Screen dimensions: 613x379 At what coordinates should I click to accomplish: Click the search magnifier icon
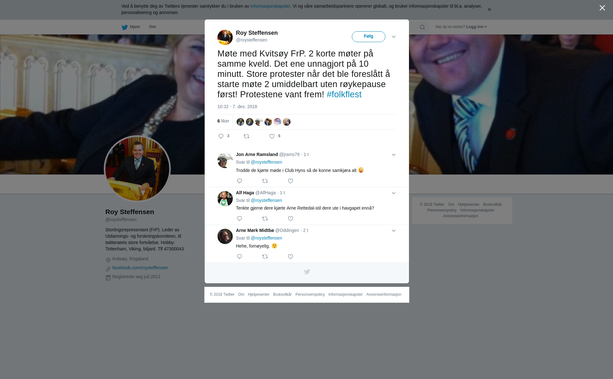(x=422, y=27)
